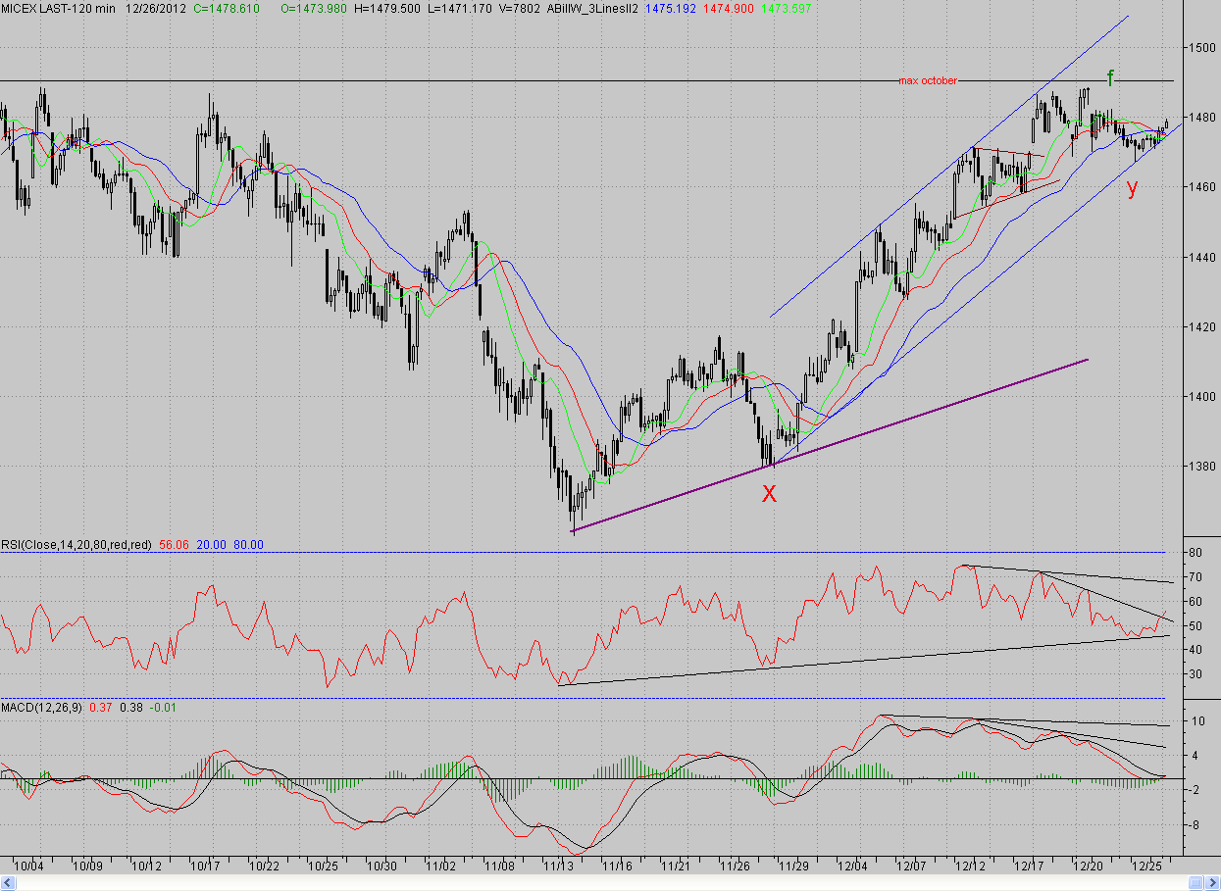The height and width of the screenshot is (891, 1221).
Task: Click the 1380 level on price axis
Action: coord(1201,466)
